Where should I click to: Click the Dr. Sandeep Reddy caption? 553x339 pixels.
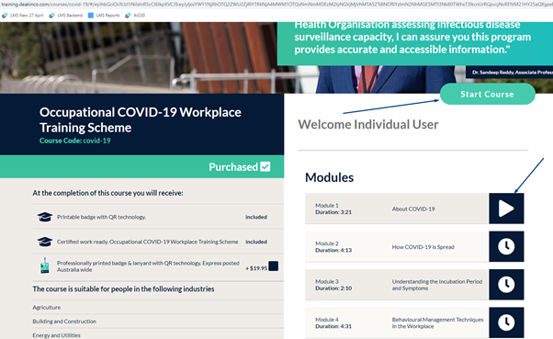pyautogui.click(x=509, y=73)
